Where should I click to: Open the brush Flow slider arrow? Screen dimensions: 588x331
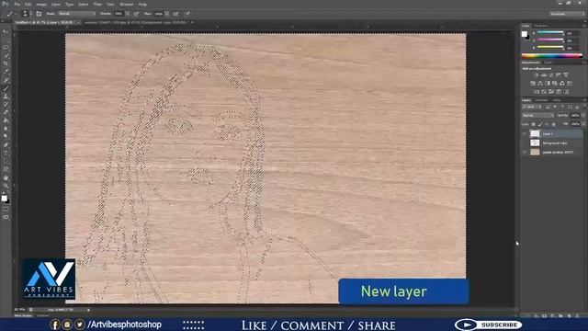[x=167, y=14]
